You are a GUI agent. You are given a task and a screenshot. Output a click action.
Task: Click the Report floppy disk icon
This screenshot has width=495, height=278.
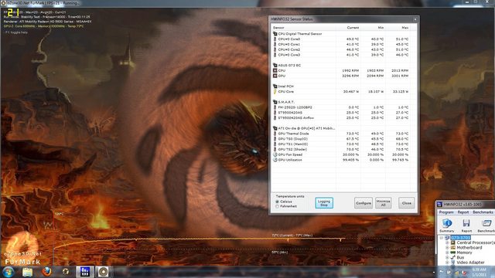click(x=466, y=223)
